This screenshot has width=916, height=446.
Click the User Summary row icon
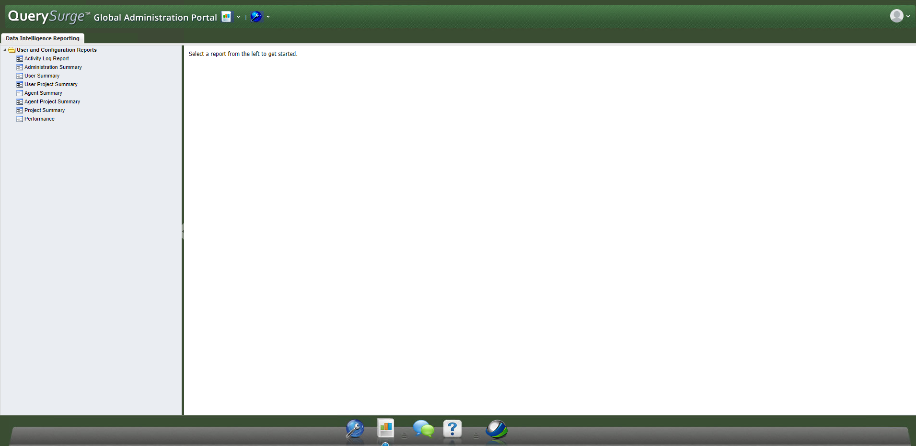pyautogui.click(x=20, y=76)
